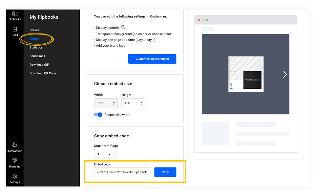Disable the Responsive width toggle

(x=98, y=115)
